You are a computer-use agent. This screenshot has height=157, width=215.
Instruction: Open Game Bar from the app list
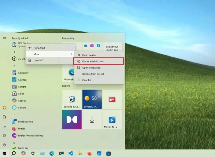[20, 148]
